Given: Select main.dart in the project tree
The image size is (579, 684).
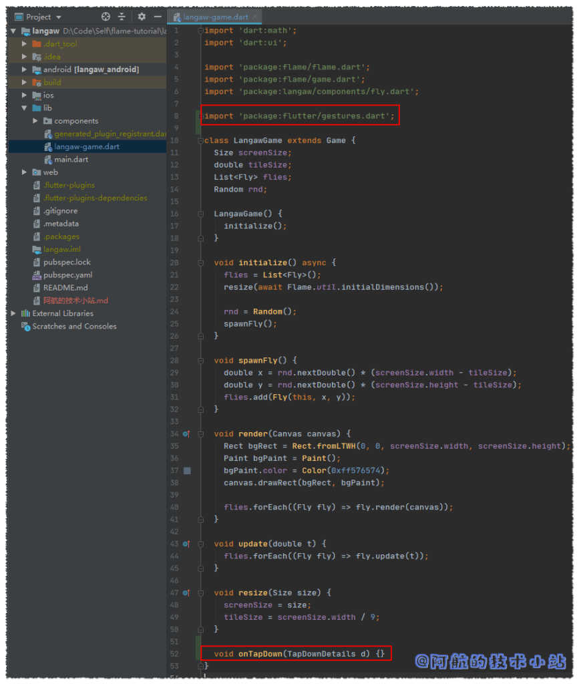Looking at the screenshot, I should 71,160.
